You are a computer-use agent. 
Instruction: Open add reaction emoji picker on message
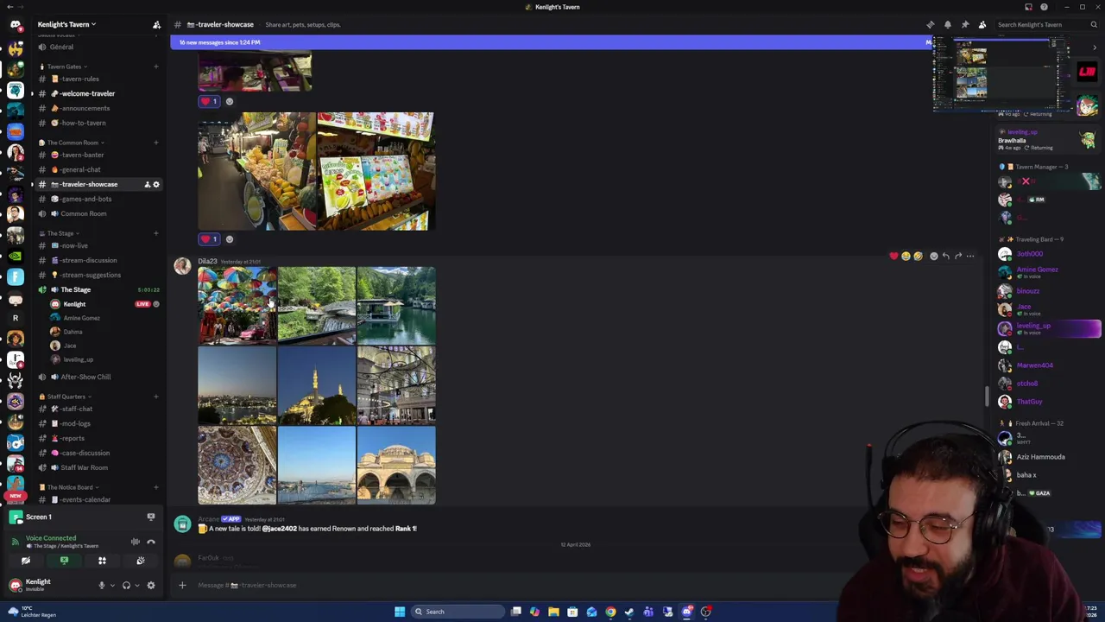tap(933, 256)
